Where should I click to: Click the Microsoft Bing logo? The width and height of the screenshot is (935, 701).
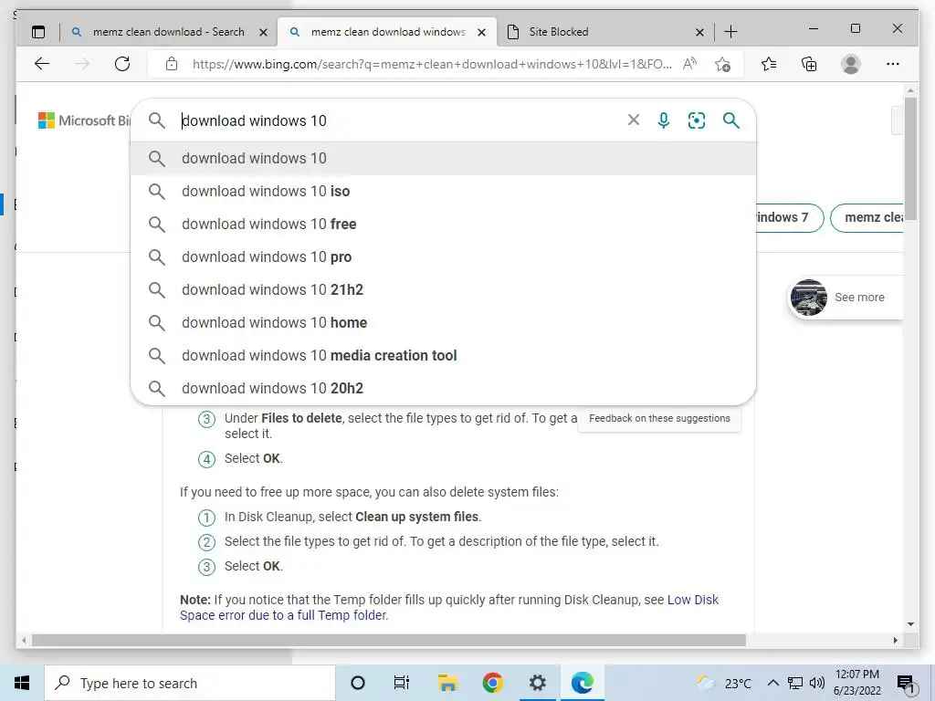(84, 120)
